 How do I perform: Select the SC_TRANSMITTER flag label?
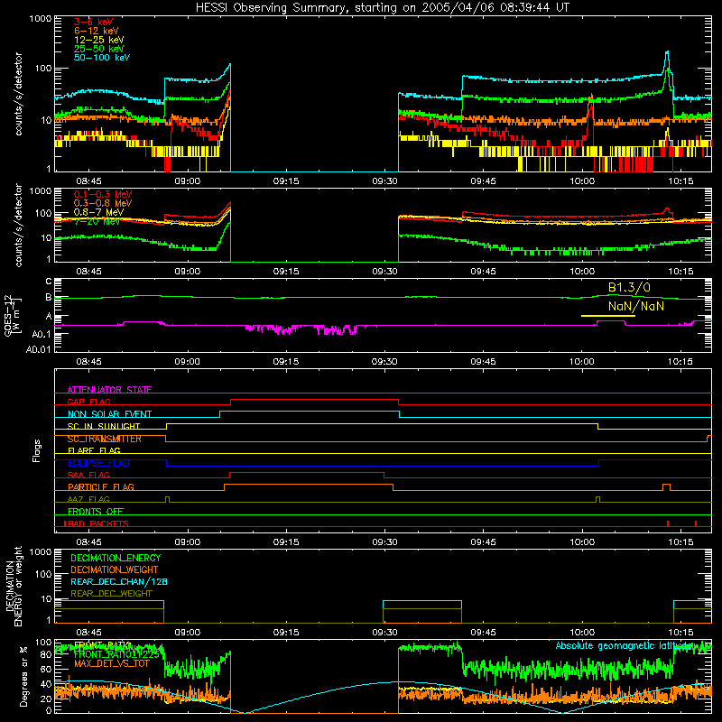click(x=104, y=439)
